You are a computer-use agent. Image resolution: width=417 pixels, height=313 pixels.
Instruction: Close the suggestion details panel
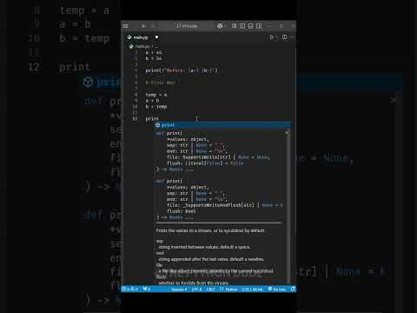click(287, 133)
